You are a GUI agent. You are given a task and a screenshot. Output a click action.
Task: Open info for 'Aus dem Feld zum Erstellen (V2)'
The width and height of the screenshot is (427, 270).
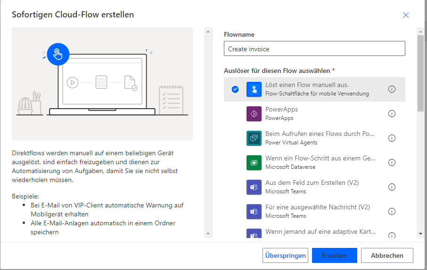(x=392, y=187)
